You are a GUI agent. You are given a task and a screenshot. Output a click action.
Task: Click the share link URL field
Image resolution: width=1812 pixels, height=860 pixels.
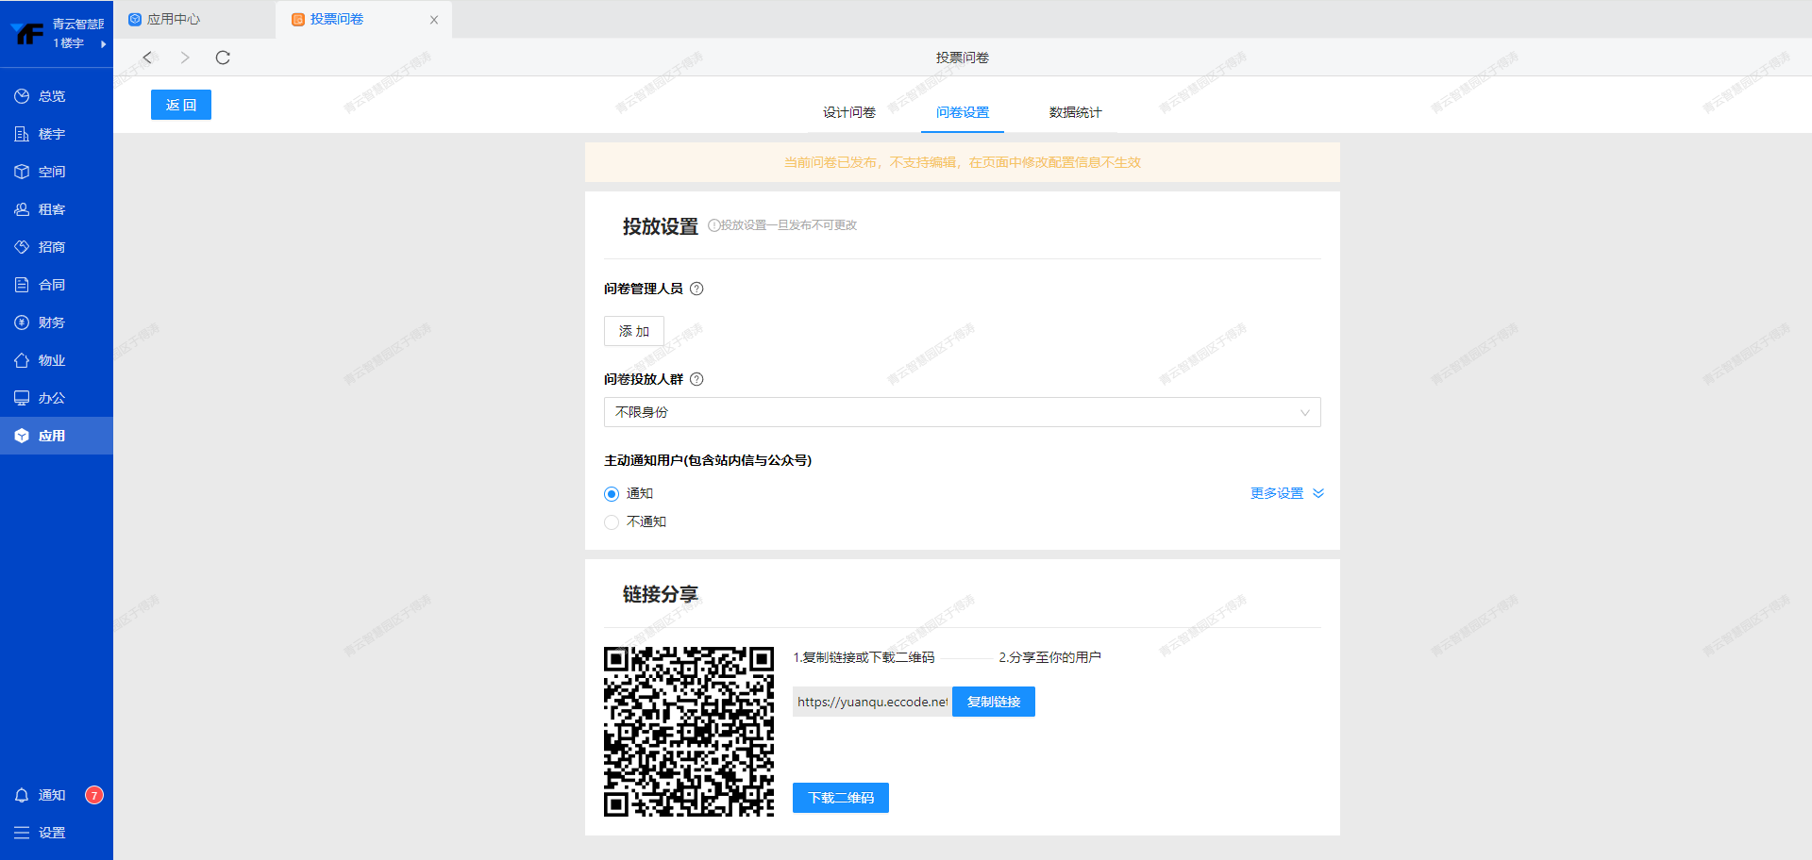coord(872,702)
